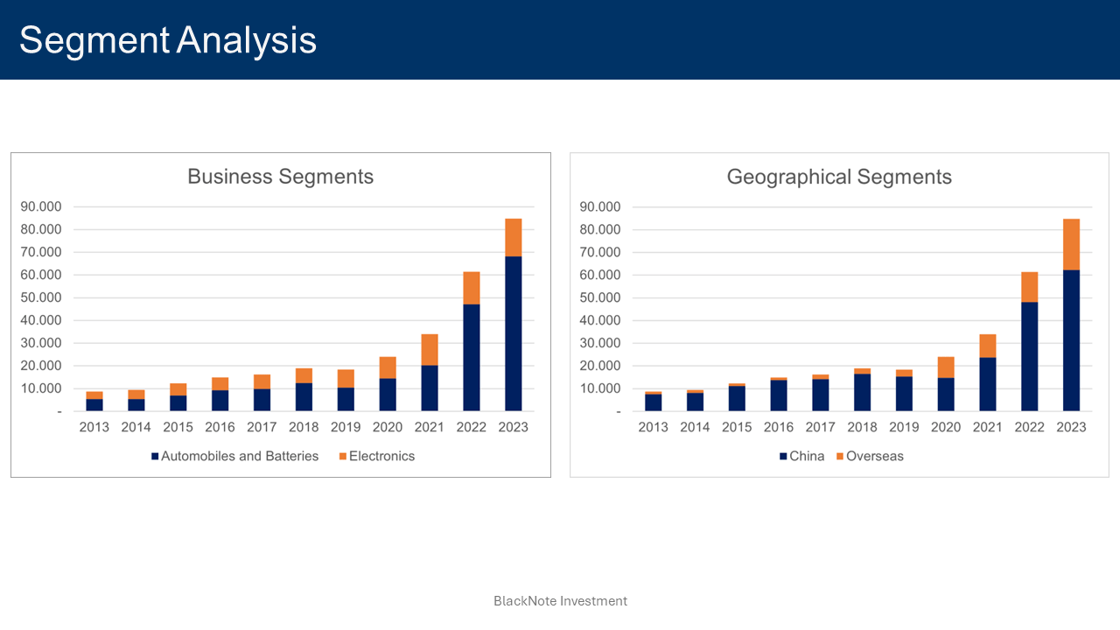Open the Business Segments legend
The width and height of the screenshot is (1120, 630).
pyautogui.click(x=280, y=456)
